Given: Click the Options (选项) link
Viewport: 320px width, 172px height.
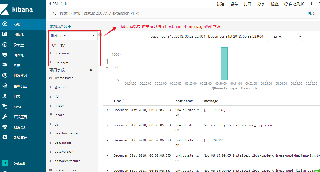Looking at the screenshot, I should [311, 14].
